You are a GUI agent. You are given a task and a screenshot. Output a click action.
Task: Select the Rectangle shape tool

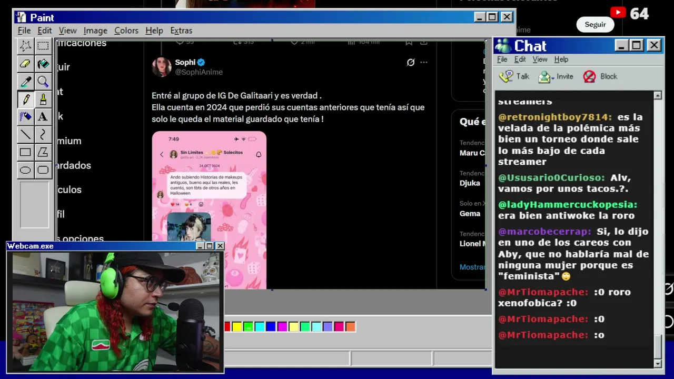(x=25, y=152)
